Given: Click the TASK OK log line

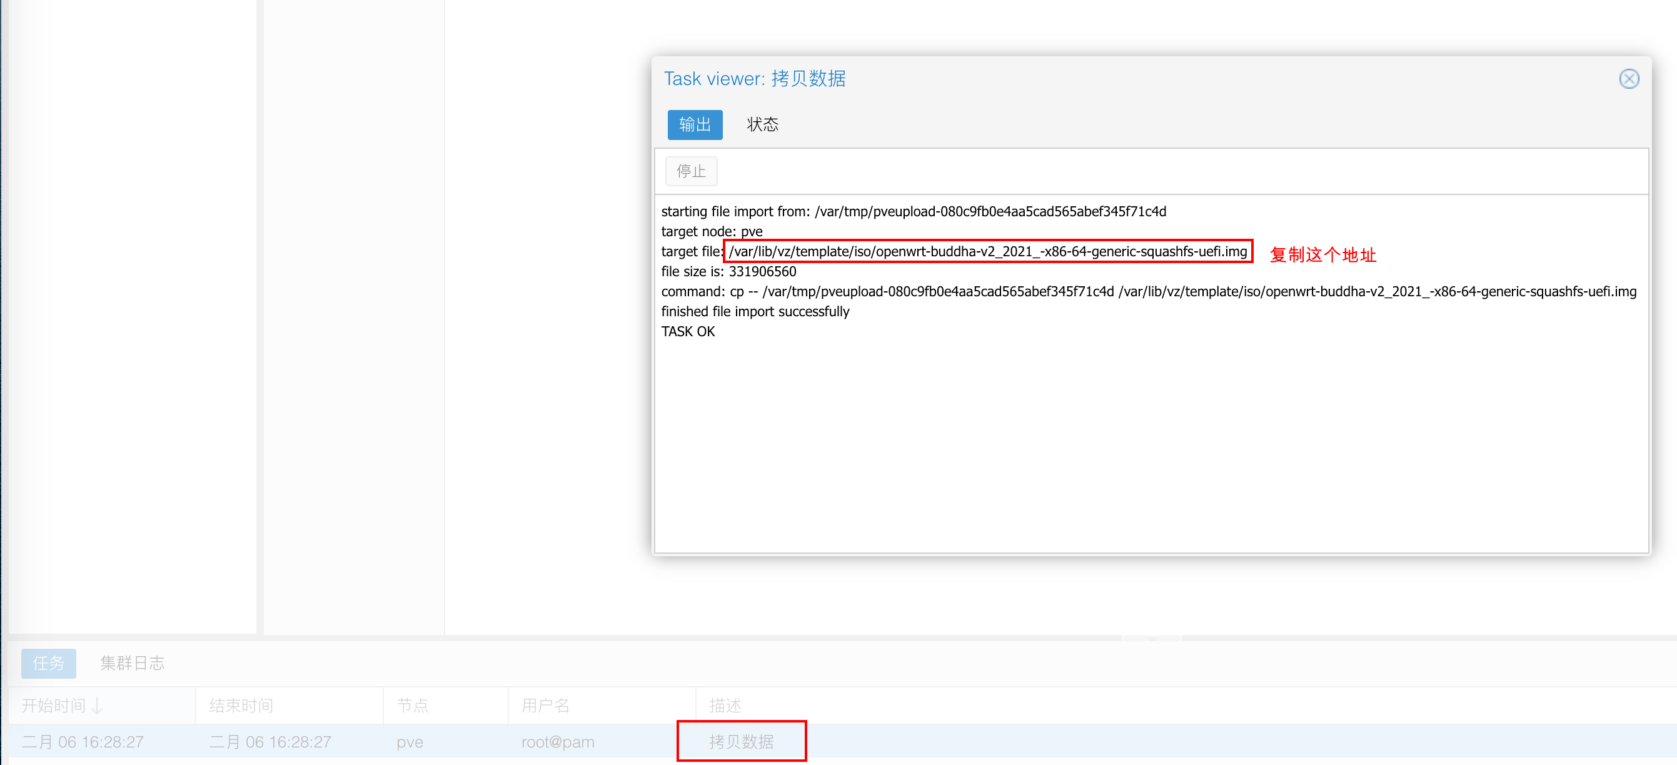Looking at the screenshot, I should (x=687, y=332).
